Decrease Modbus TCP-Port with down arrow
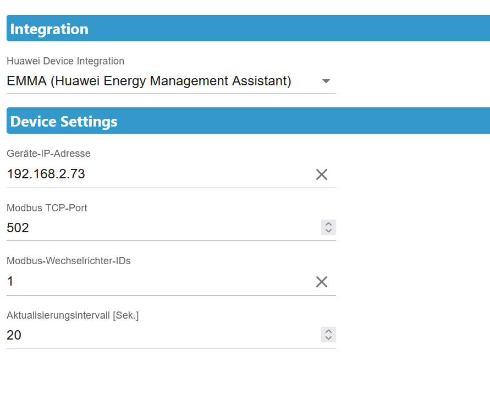The height and width of the screenshot is (399, 490). [x=328, y=231]
